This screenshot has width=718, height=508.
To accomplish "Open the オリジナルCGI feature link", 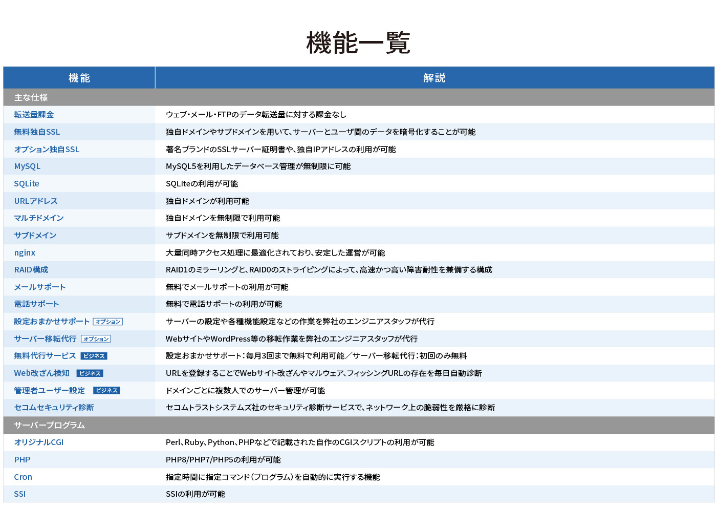I will coord(39,442).
